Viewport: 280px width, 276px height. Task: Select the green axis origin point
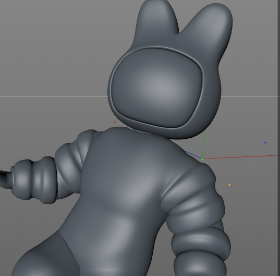[x=202, y=159]
